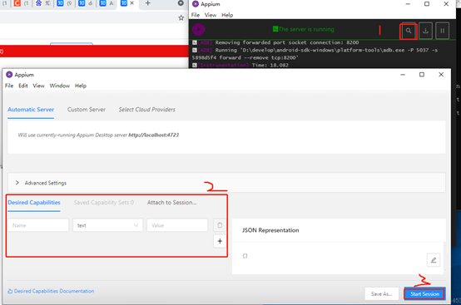This screenshot has height=305, width=461.
Task: Open File menu in Appium server window
Action: (x=196, y=15)
